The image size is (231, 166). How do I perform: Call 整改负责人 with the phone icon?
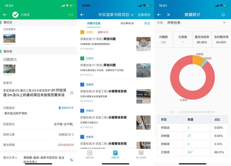pyautogui.click(x=72, y=160)
